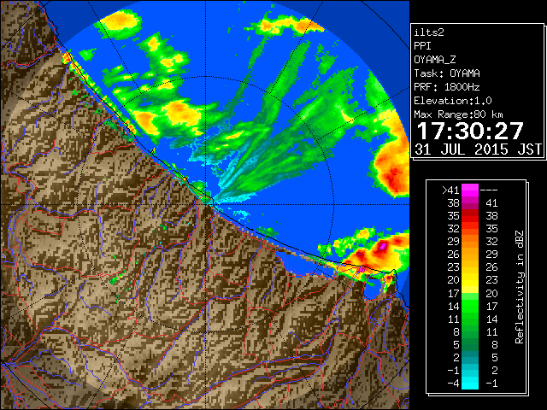Pick the bright green 14 dBZ legend swatch
Screen dimensions: 547x410
(470, 306)
